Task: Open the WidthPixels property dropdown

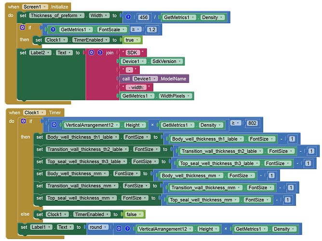Action: click(175, 96)
